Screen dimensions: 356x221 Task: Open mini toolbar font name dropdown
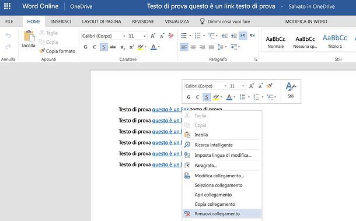coord(225,86)
